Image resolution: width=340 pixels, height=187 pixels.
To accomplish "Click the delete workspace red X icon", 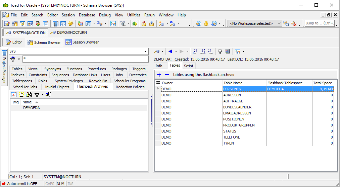I will coord(294,23).
